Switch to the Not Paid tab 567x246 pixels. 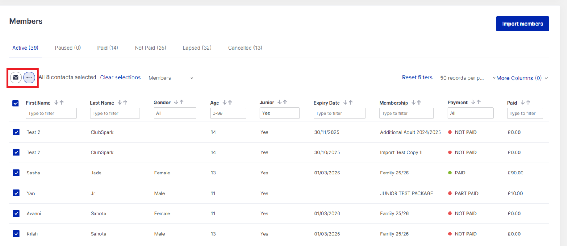click(x=150, y=48)
